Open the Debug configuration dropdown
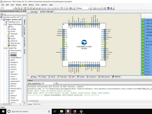Screen dimensions: 152x114 [x=89, y=8]
